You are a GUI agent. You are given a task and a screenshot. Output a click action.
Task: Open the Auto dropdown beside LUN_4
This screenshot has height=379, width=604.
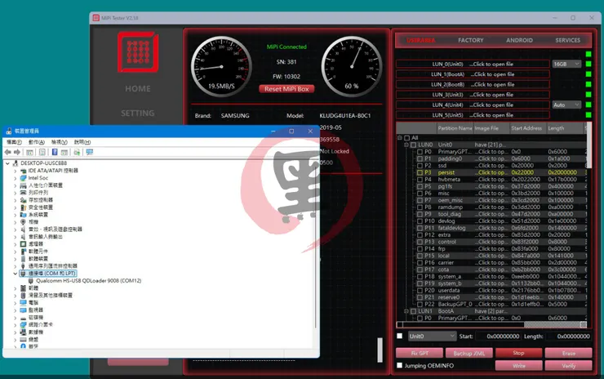[566, 105]
